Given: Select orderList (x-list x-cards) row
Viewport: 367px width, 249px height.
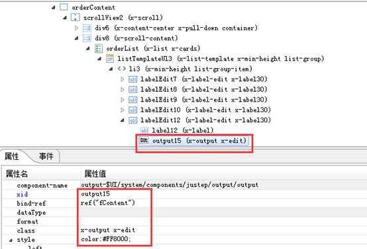Looking at the screenshot, I should (x=153, y=48).
